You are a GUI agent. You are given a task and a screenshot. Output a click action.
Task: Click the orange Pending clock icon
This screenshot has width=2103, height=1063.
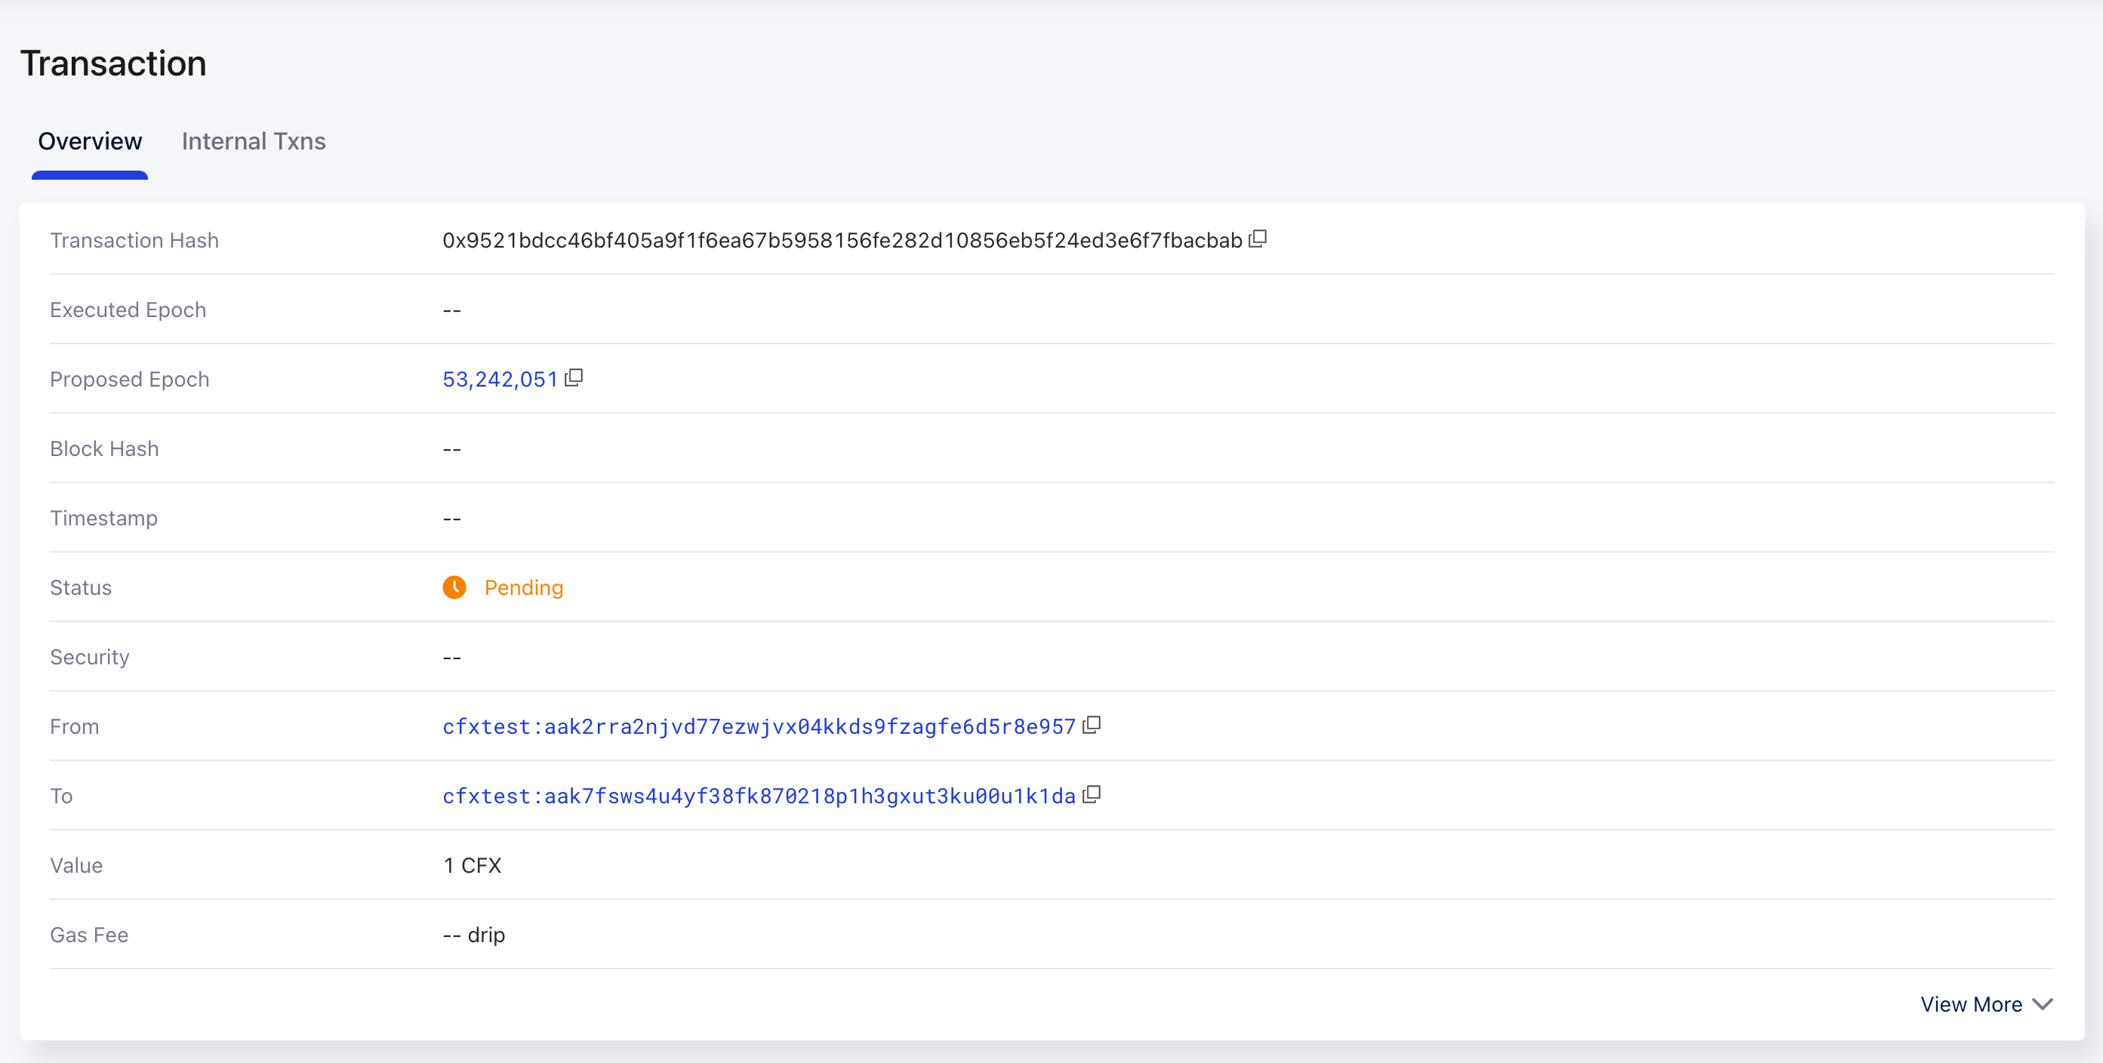coord(454,587)
